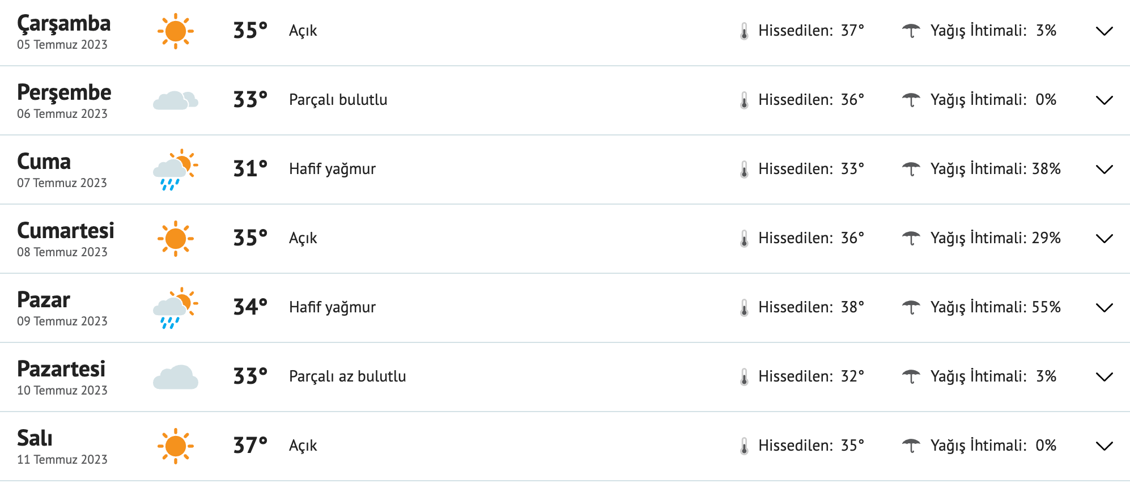
Task: Click the sun icon for Salı
Action: (176, 445)
